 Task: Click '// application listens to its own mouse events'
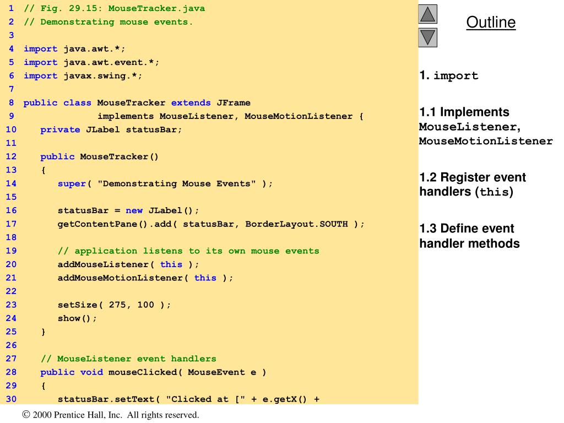188,251
